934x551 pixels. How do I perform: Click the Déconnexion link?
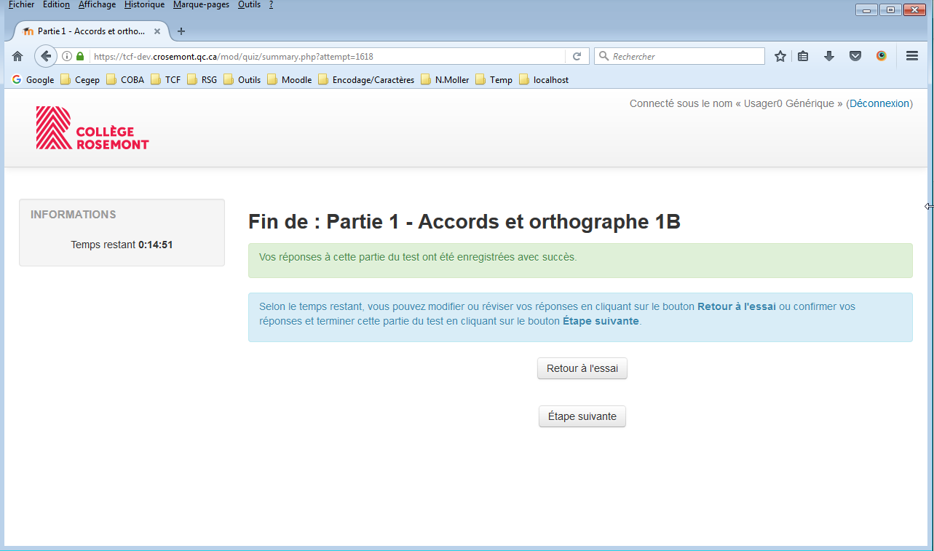[879, 103]
